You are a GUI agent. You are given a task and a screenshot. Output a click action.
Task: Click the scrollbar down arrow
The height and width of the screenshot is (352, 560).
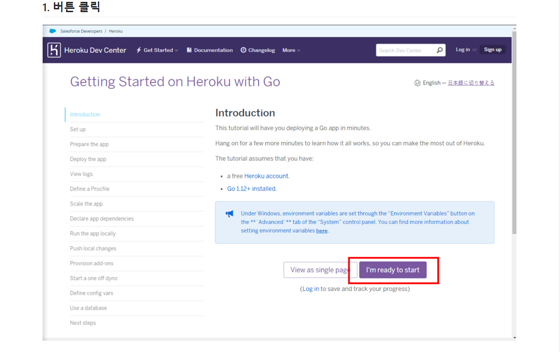514,338
